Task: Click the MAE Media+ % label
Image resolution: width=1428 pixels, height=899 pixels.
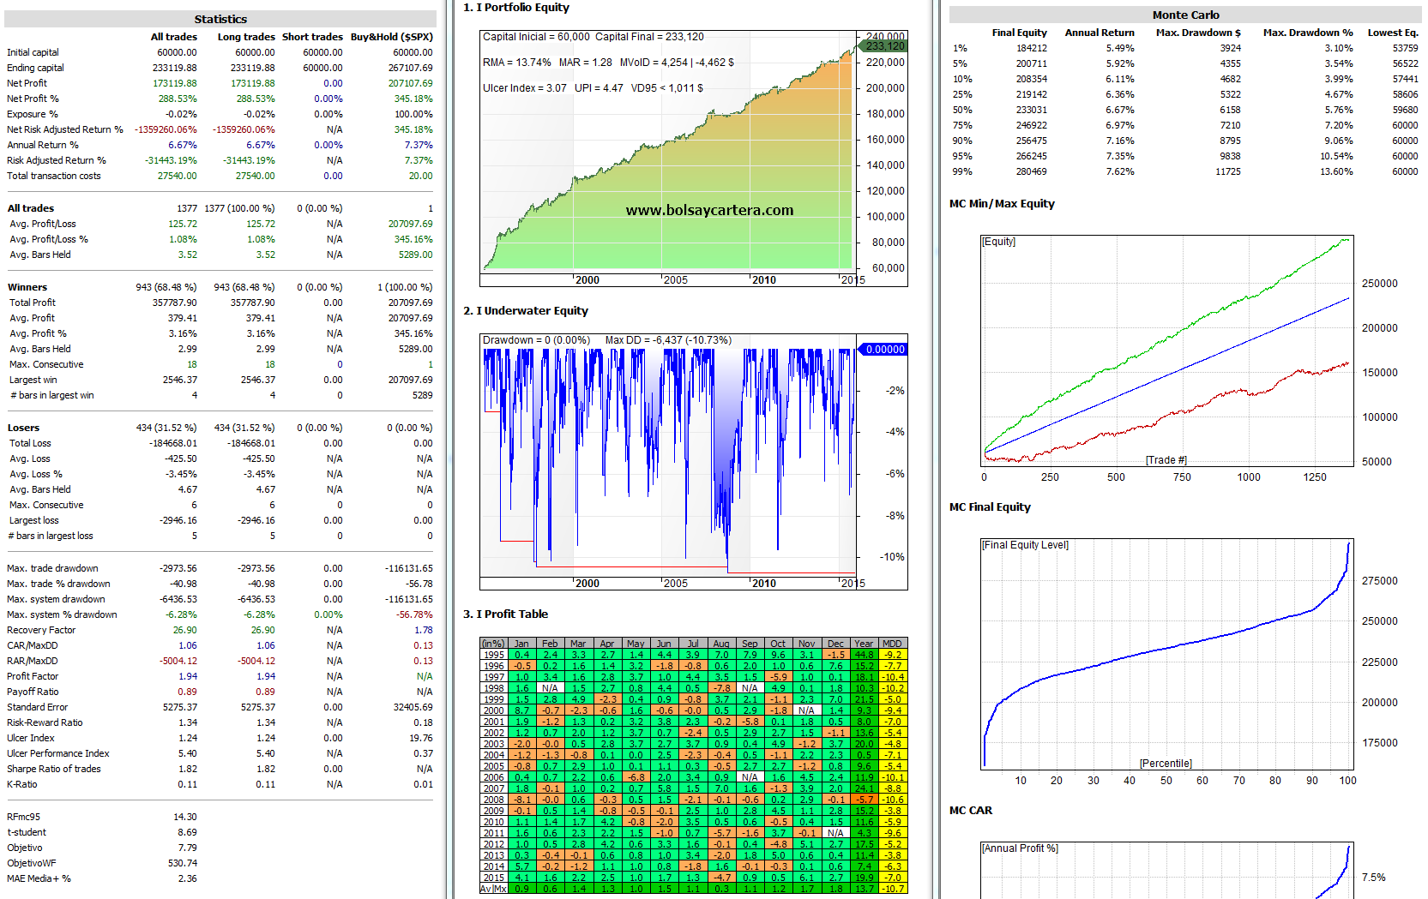Action: pos(39,878)
